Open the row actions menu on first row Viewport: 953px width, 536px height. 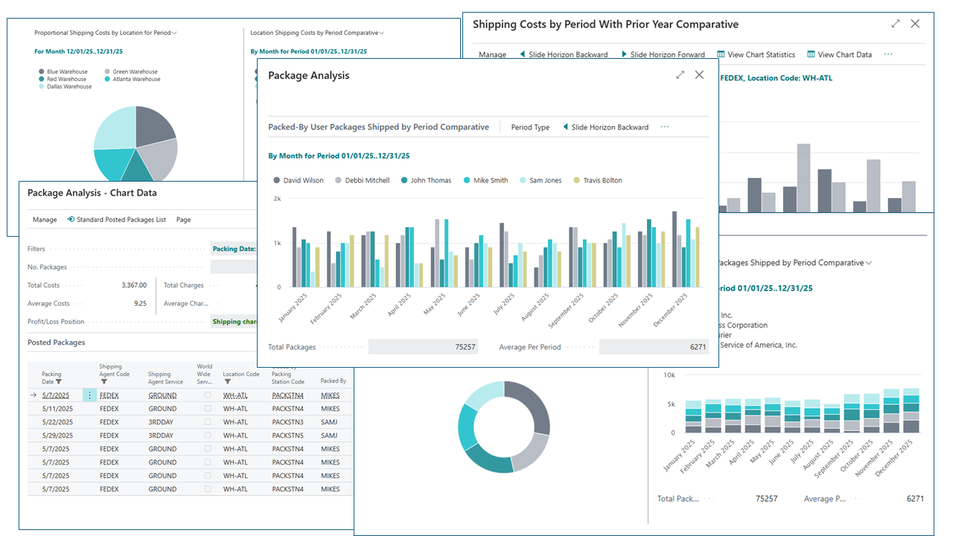tap(89, 395)
